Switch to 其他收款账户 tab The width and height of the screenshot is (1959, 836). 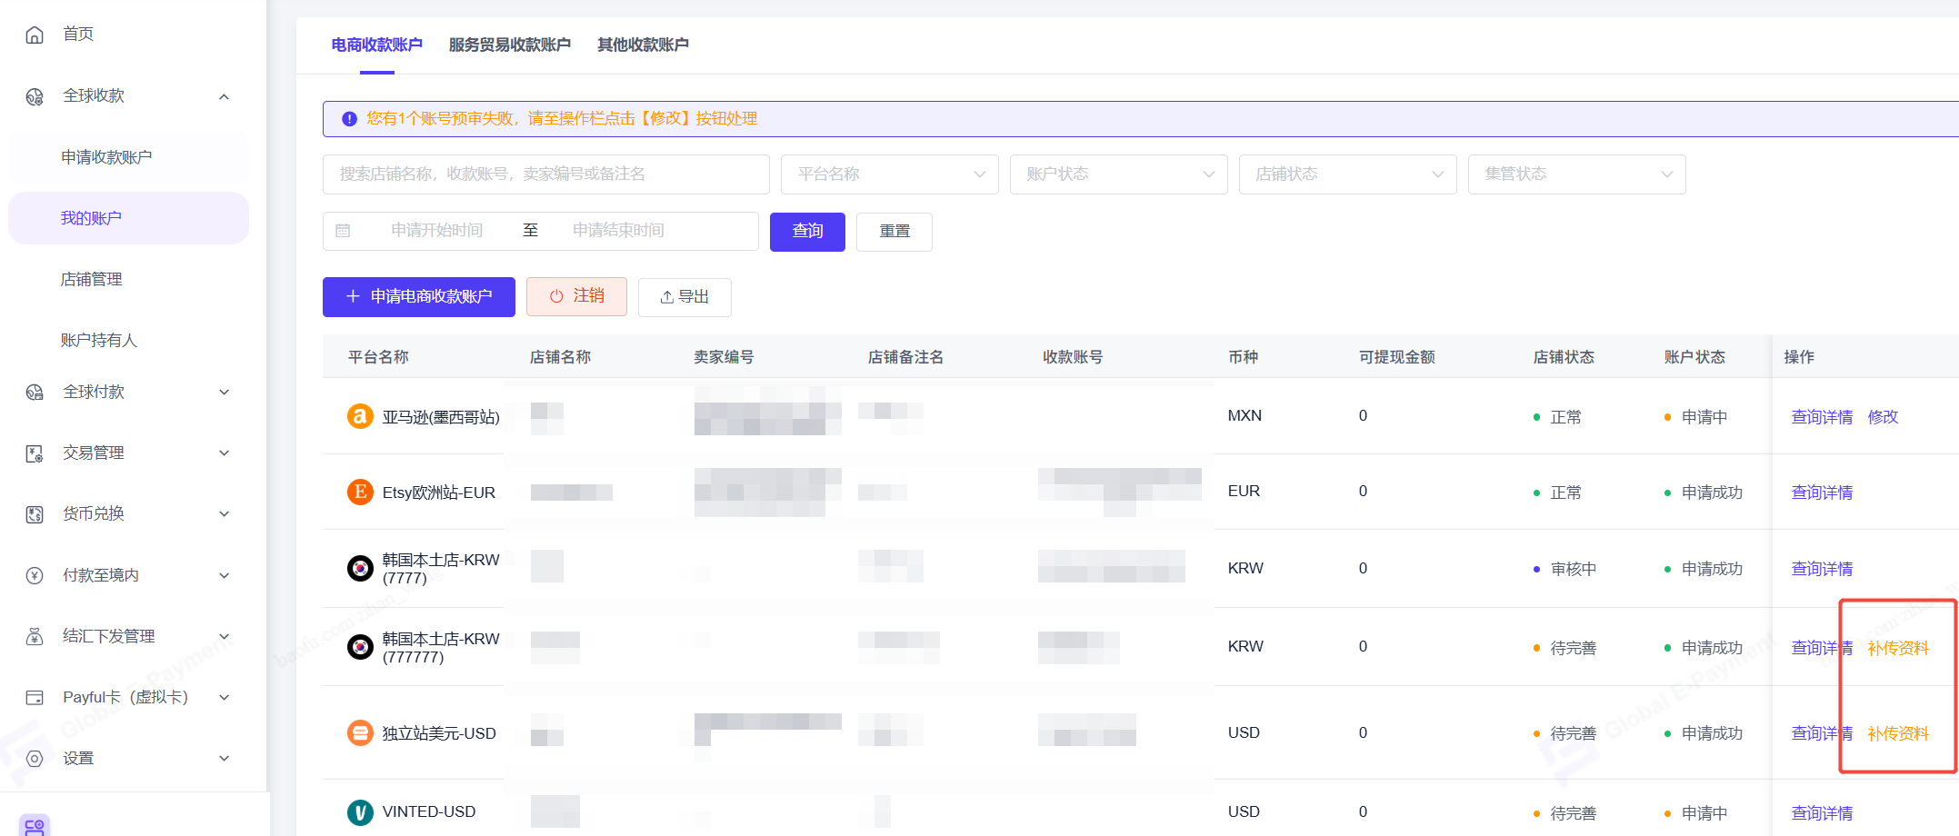(x=642, y=45)
